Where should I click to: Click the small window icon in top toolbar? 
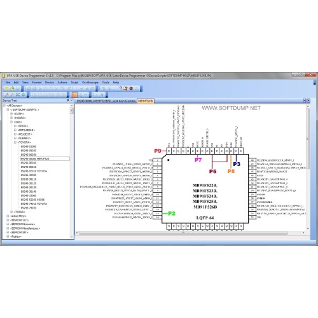tap(120, 88)
